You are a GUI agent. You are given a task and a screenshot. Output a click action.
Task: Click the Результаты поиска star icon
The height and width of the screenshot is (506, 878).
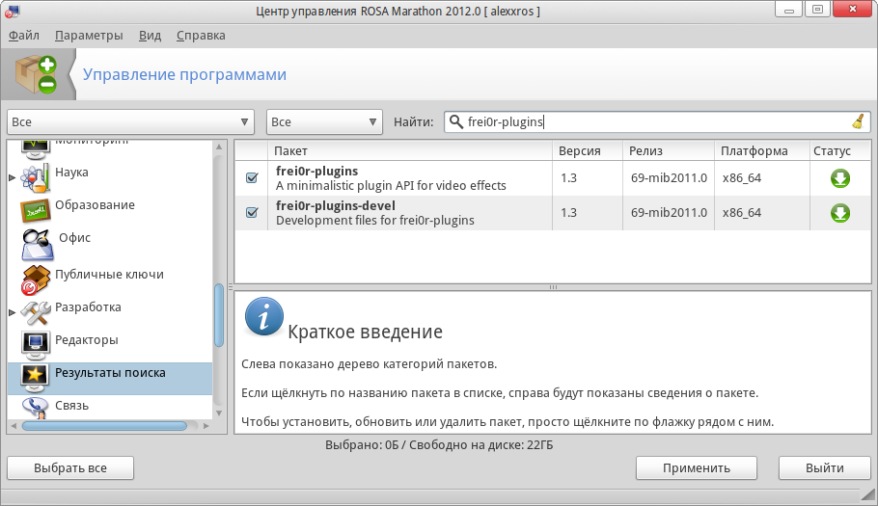tap(36, 378)
